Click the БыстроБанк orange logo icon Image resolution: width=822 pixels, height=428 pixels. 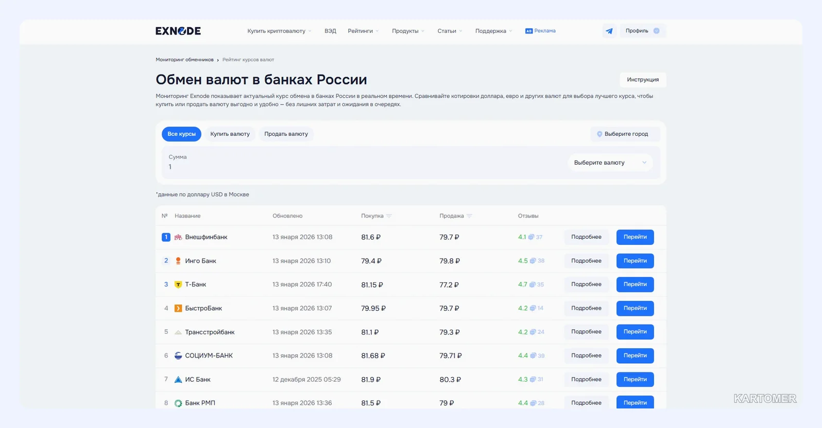point(178,308)
